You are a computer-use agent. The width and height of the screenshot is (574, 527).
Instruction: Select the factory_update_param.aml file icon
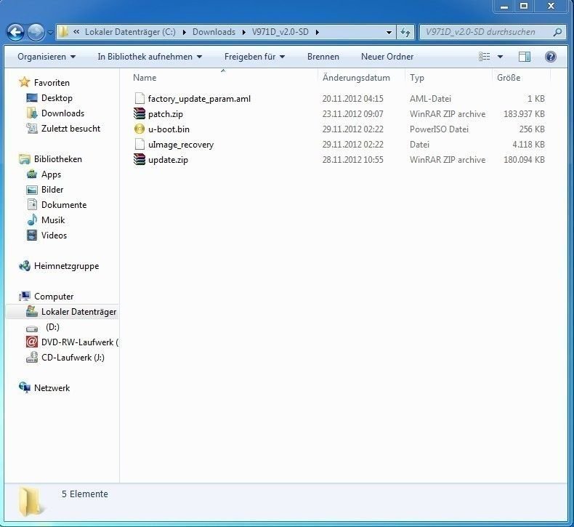(x=140, y=99)
